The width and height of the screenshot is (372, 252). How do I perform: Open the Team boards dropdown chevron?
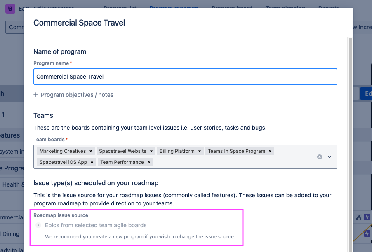click(x=330, y=157)
